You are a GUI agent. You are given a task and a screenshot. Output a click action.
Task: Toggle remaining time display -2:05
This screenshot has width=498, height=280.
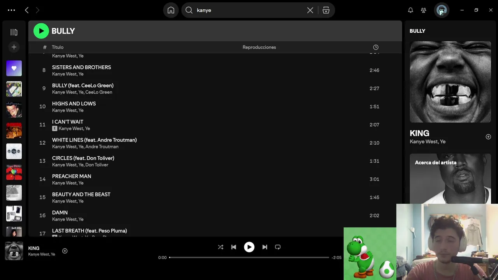pos(337,257)
